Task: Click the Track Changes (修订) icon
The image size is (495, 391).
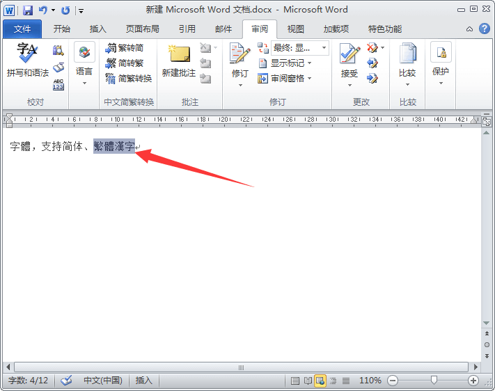Action: coord(239,57)
